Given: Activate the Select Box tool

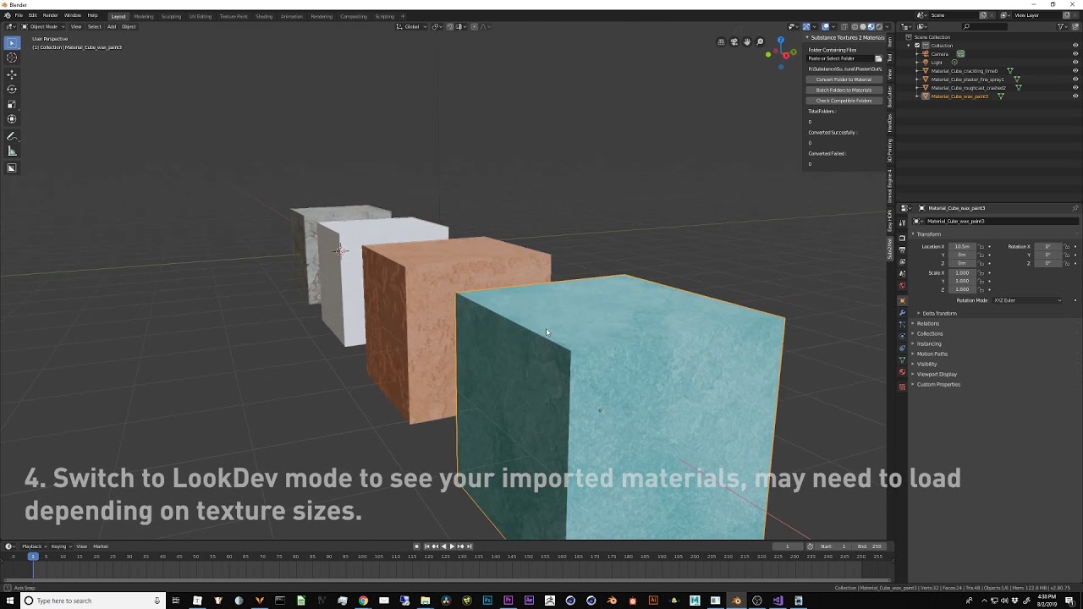Looking at the screenshot, I should pyautogui.click(x=12, y=42).
